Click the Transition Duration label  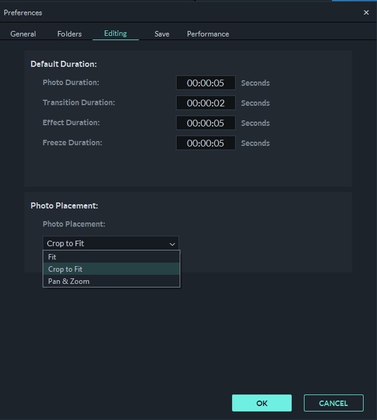coord(79,103)
